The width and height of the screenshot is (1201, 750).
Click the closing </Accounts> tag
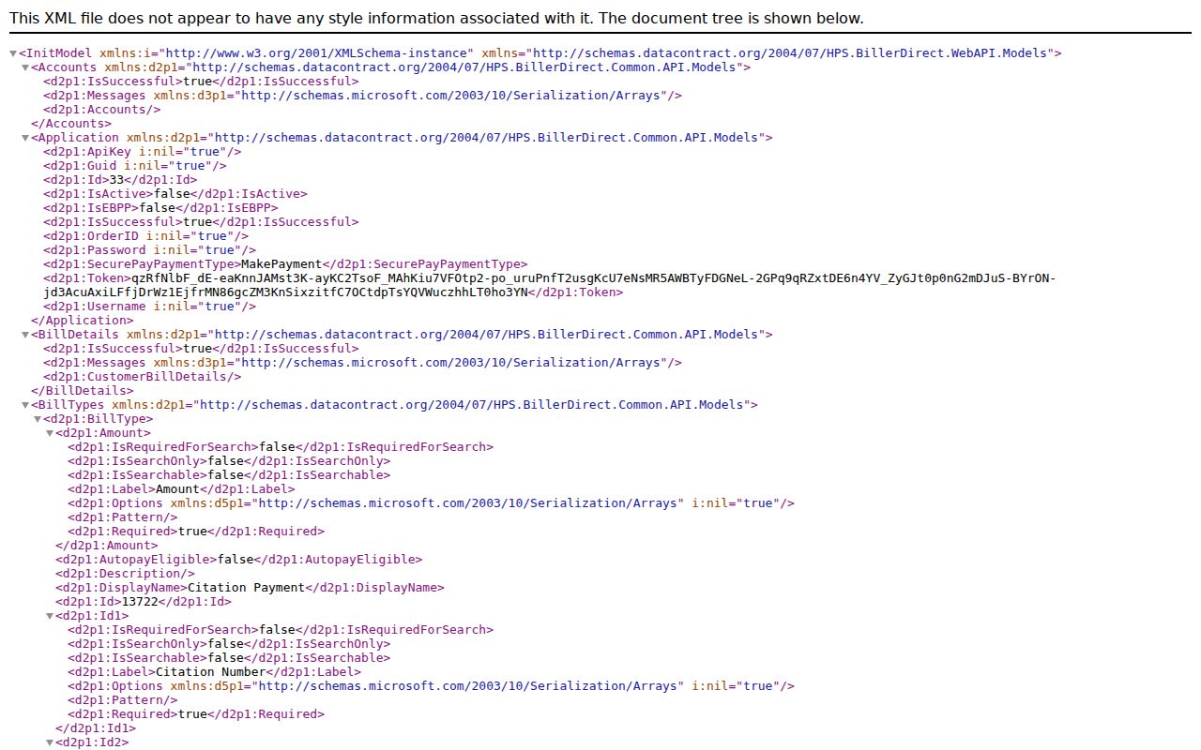(x=71, y=124)
